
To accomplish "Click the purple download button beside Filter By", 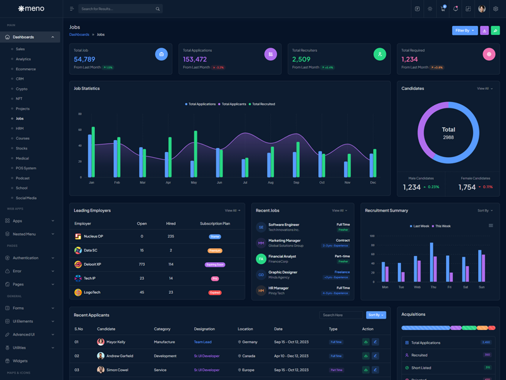I will pyautogui.click(x=484, y=30).
